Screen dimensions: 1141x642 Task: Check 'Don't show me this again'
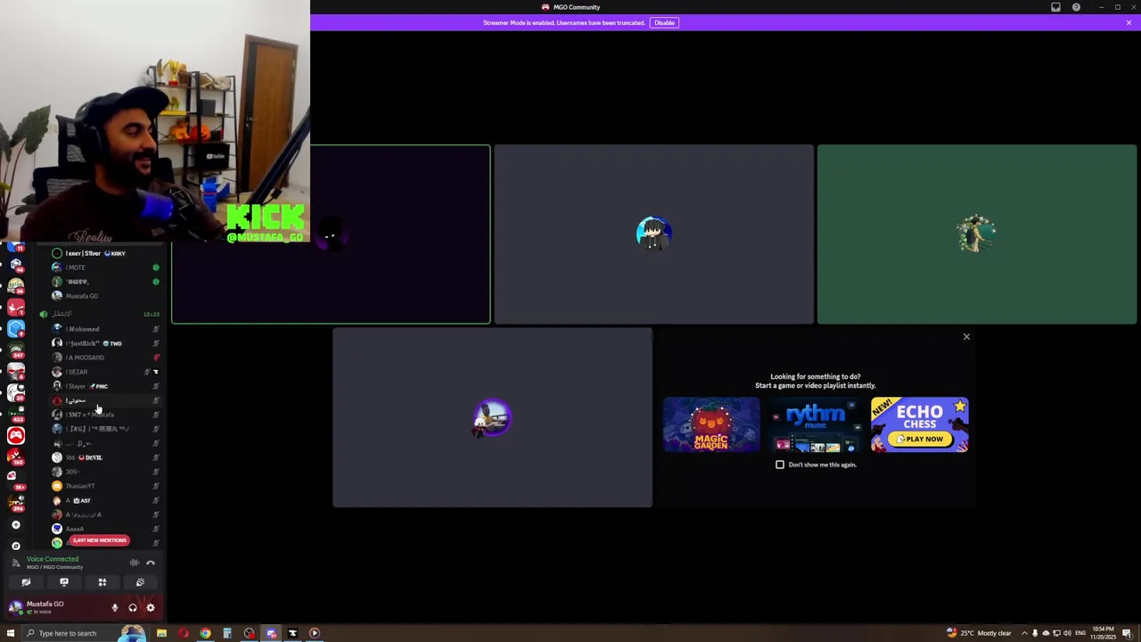780,465
